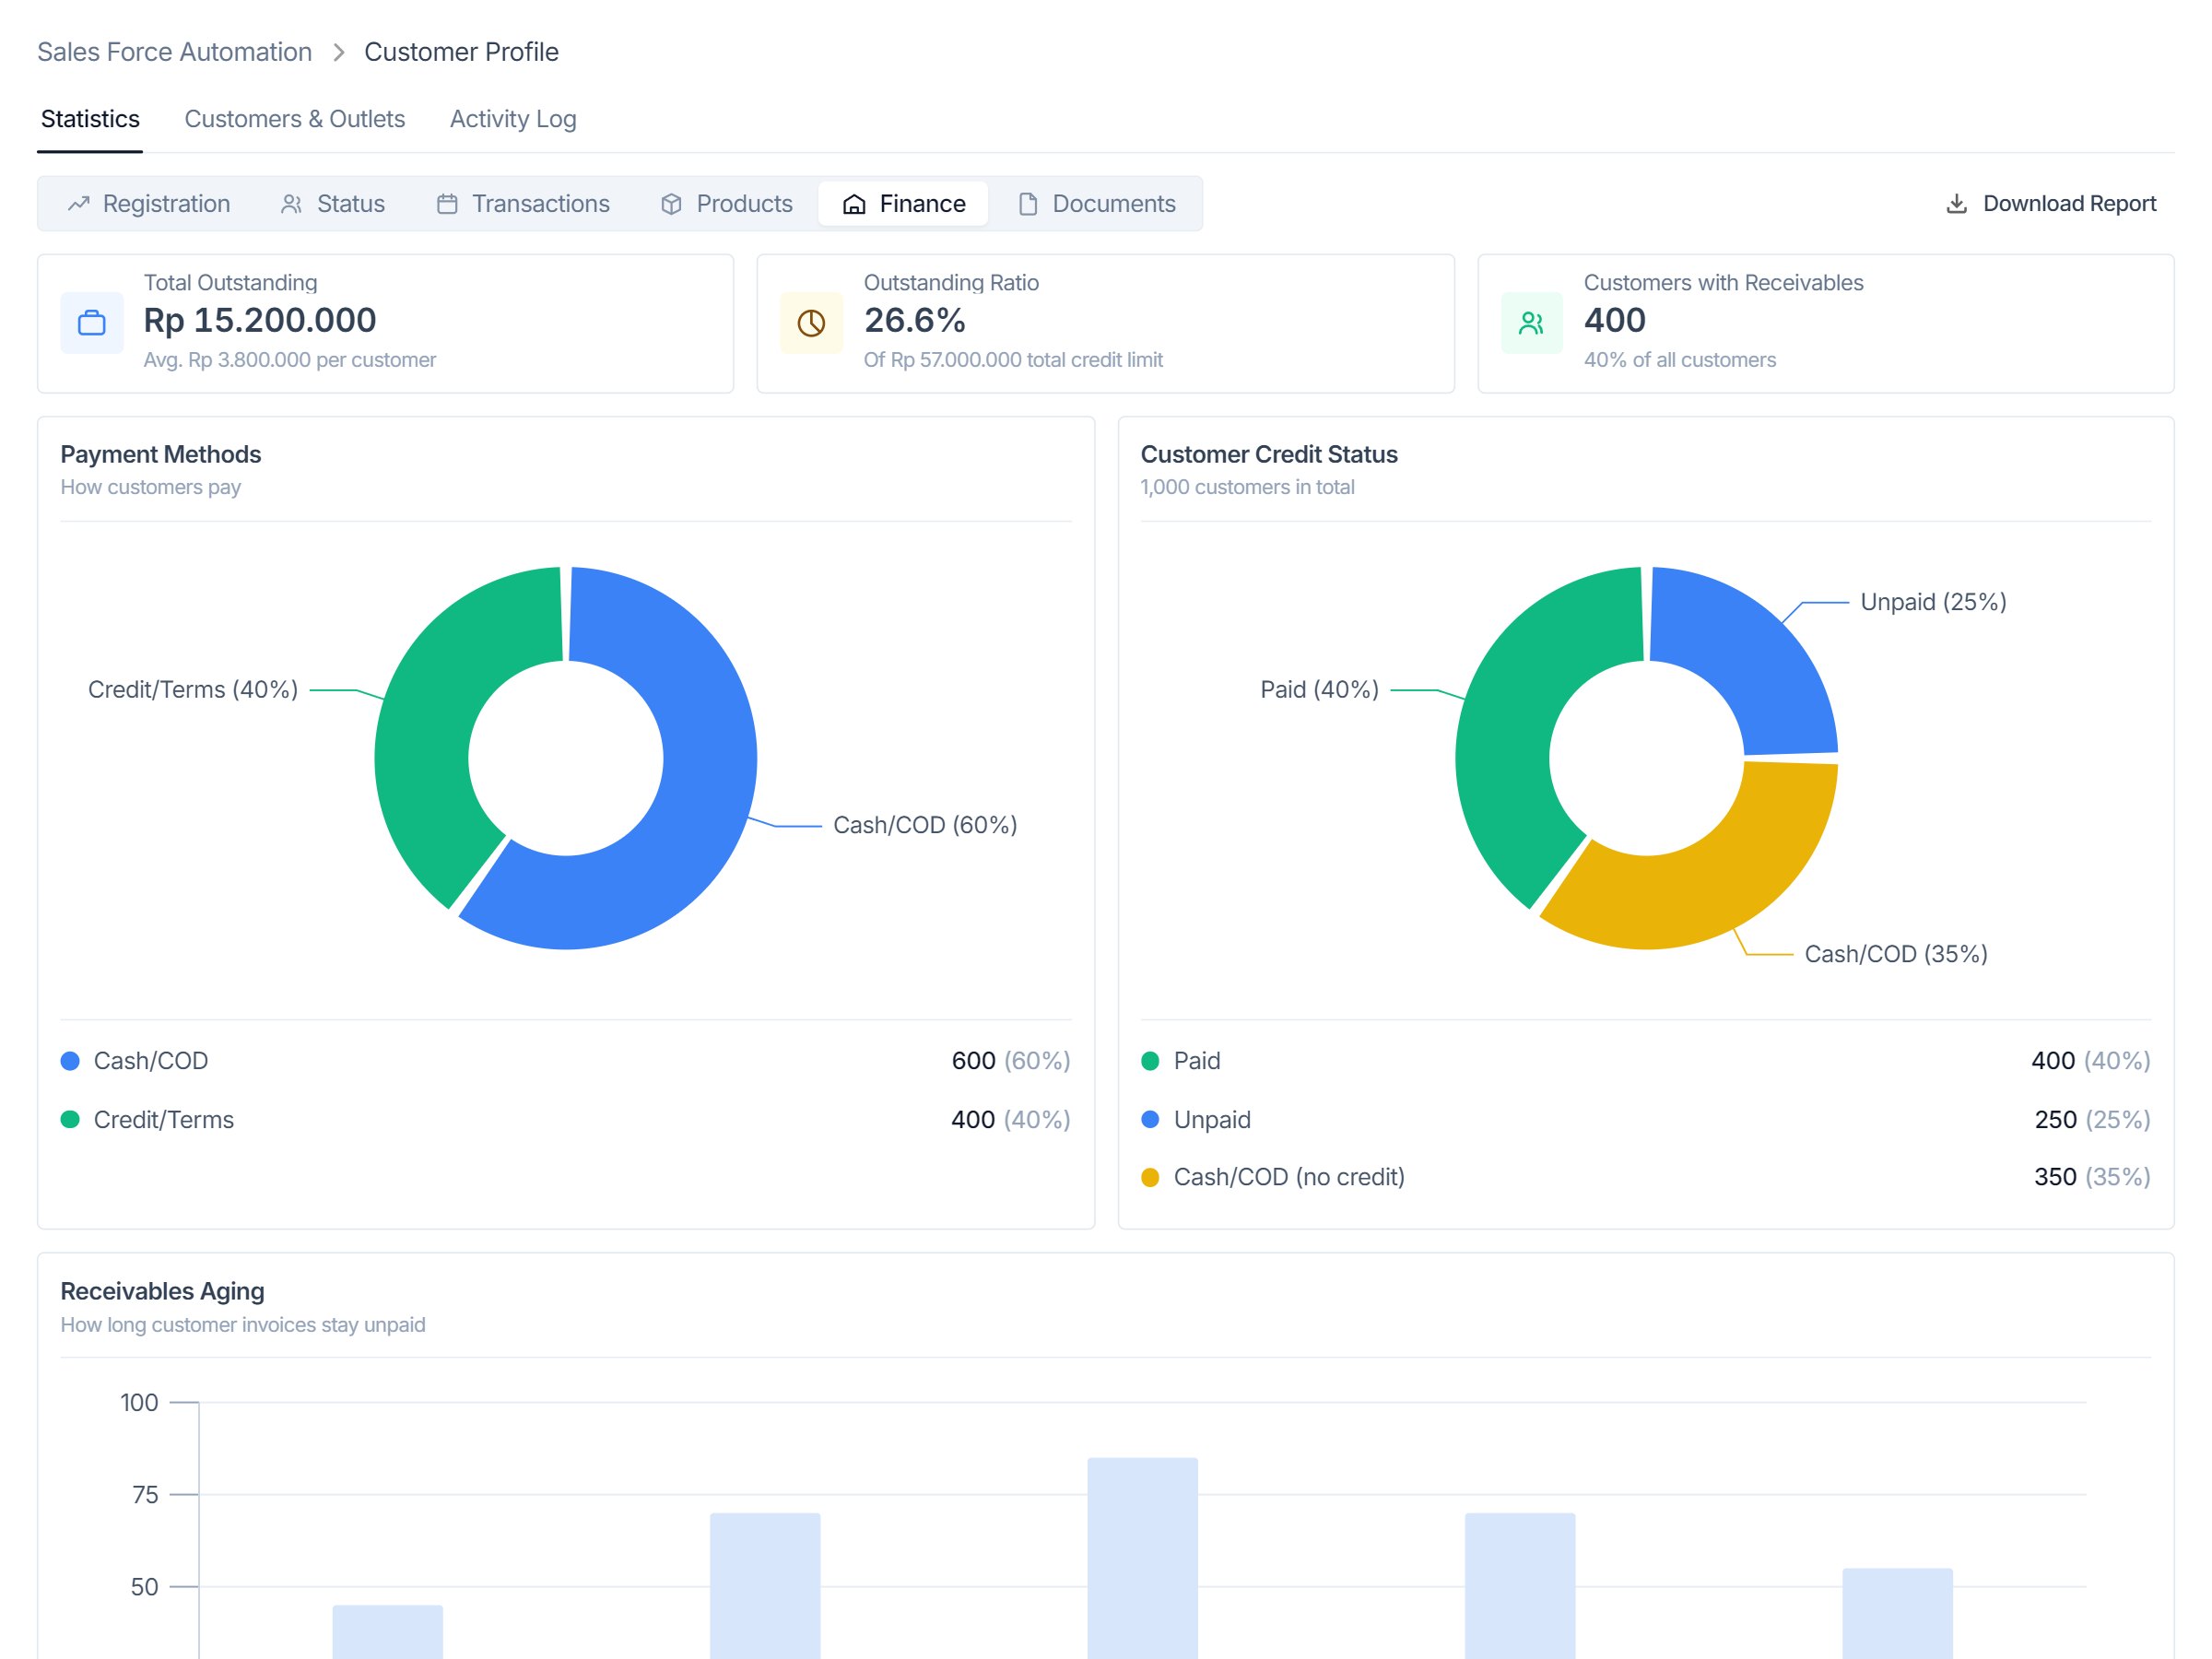Click the users icon in Customers with Receivables card
The height and width of the screenshot is (1659, 2212).
pyautogui.click(x=1531, y=323)
